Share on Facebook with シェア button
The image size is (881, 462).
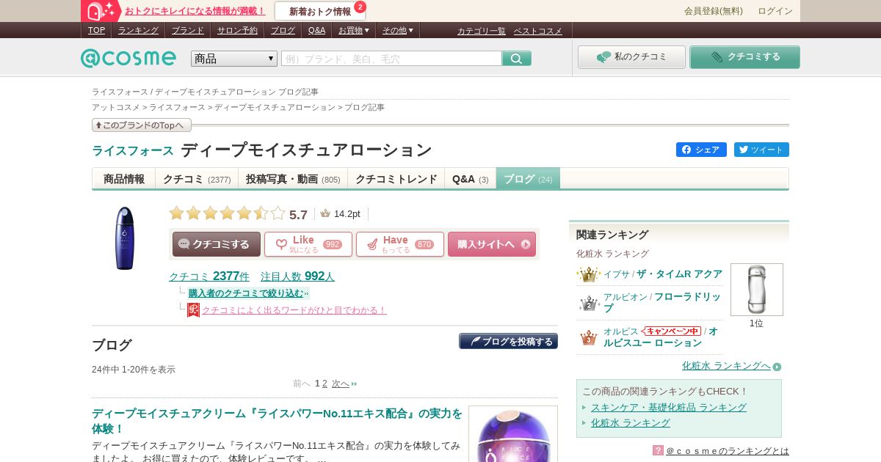tap(701, 150)
